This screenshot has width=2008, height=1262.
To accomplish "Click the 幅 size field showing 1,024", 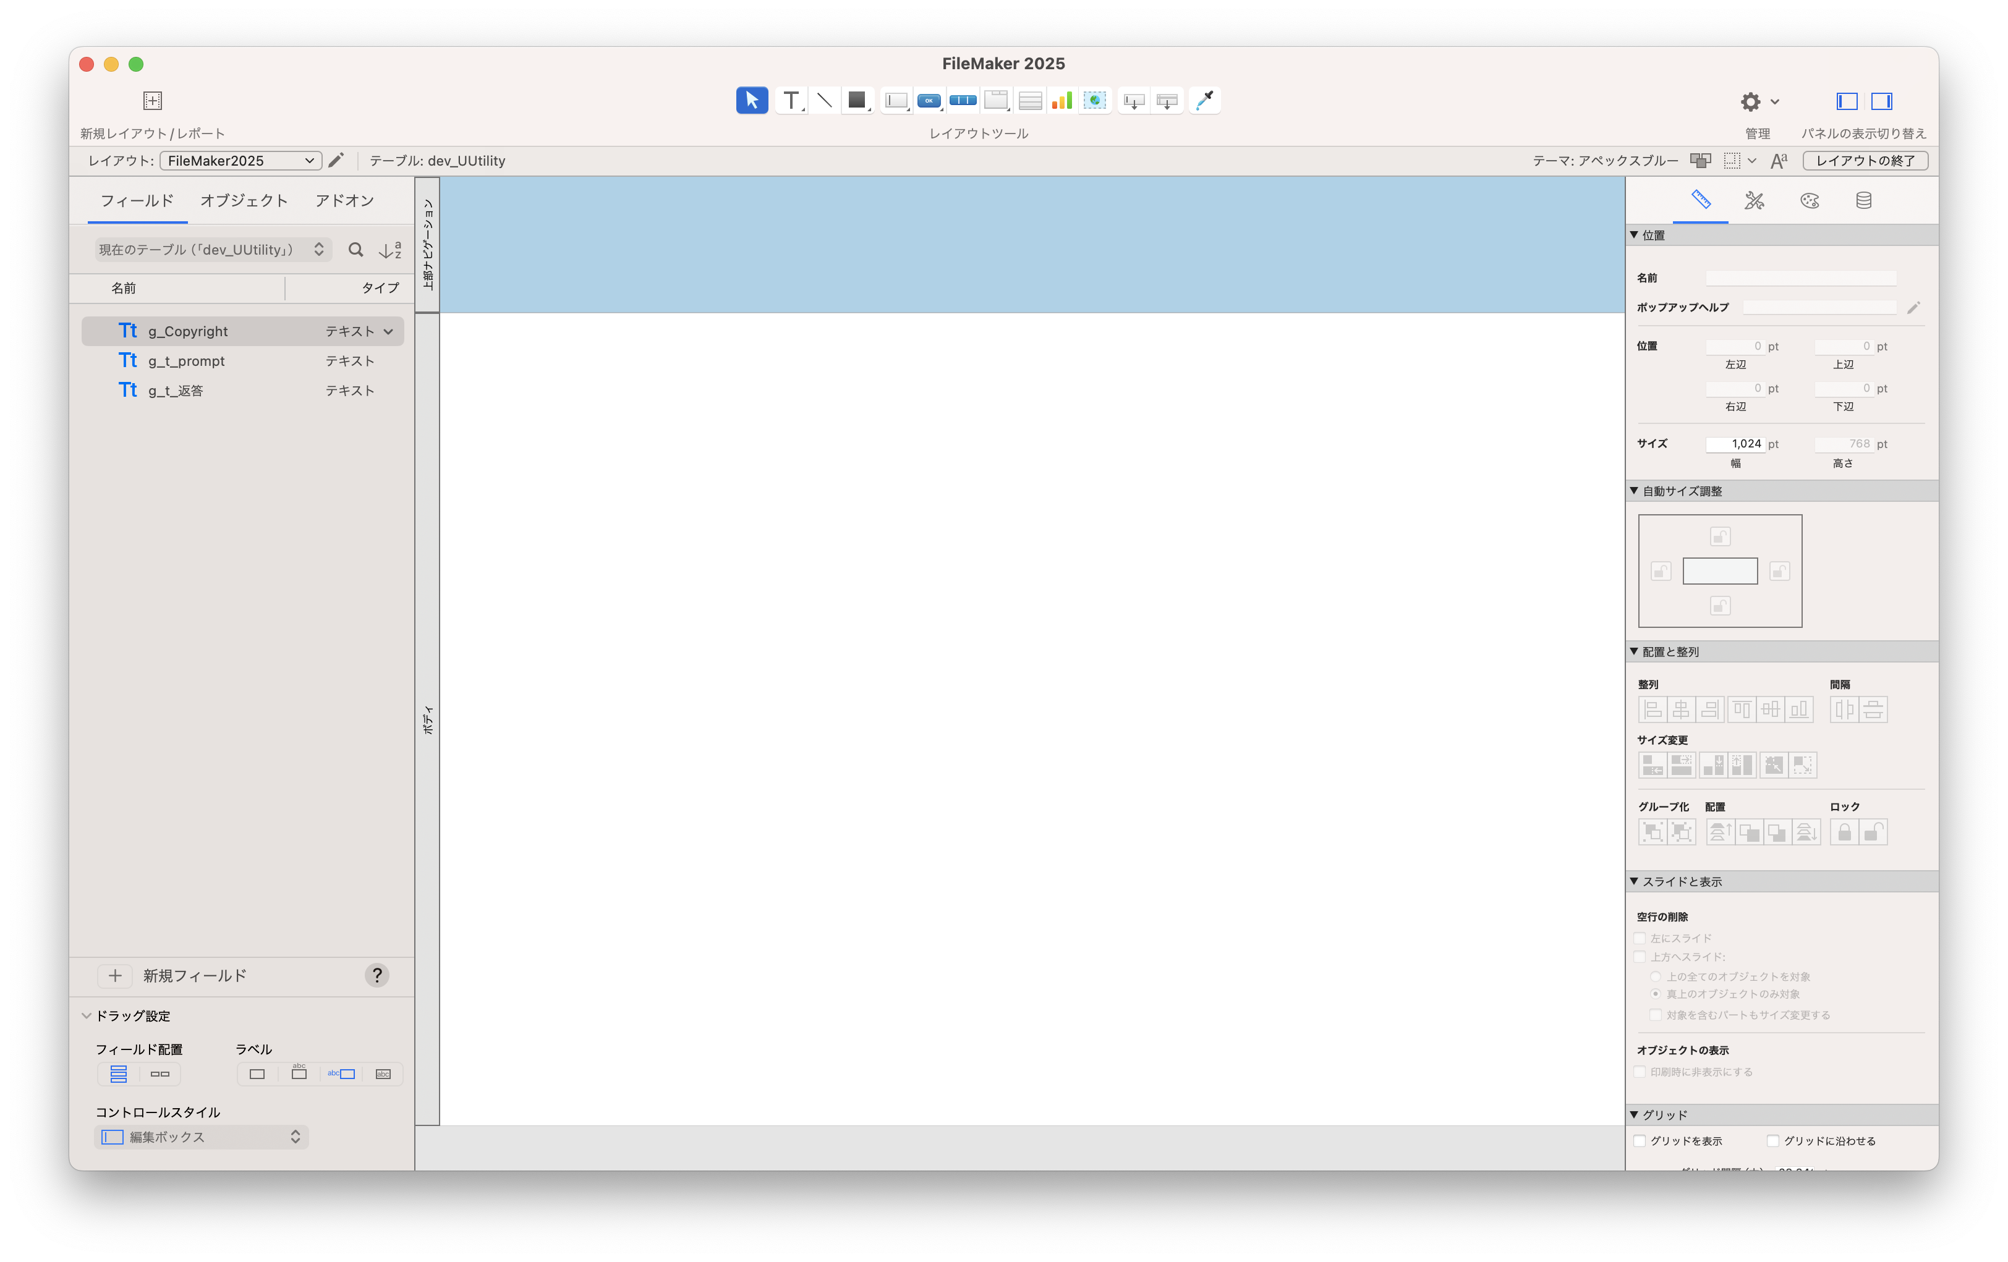I will (x=1735, y=444).
